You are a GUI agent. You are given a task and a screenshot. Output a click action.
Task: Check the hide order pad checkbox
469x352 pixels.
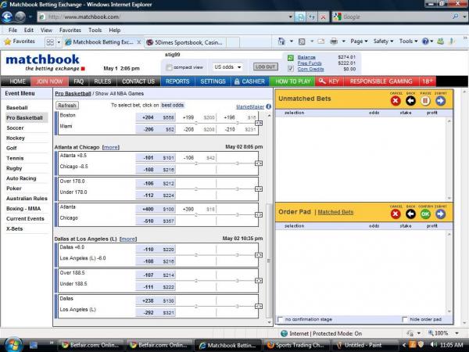click(403, 319)
